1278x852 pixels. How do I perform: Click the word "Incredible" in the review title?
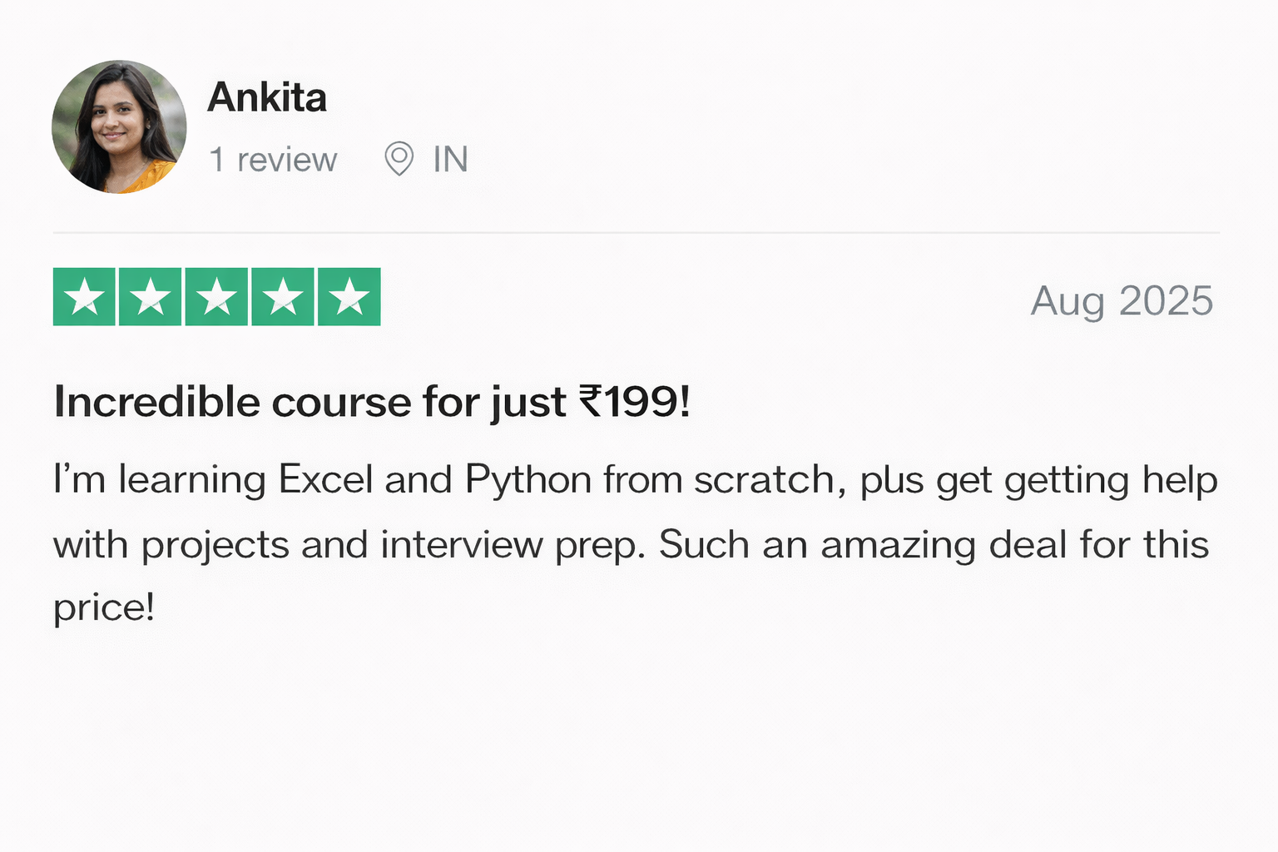pyautogui.click(x=157, y=402)
